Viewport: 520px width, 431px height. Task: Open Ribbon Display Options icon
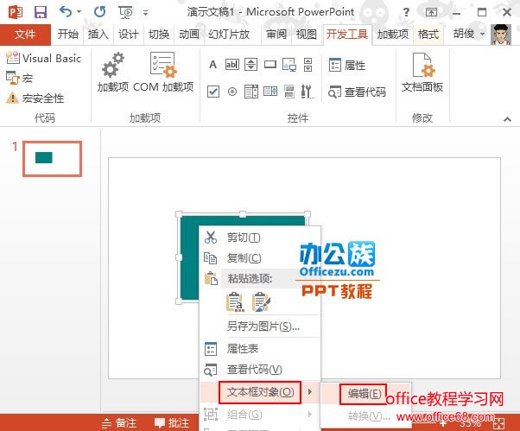tap(431, 13)
